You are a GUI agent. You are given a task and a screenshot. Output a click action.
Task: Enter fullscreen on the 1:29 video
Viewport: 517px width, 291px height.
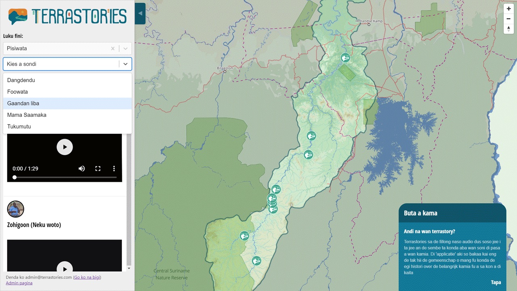pos(98,169)
